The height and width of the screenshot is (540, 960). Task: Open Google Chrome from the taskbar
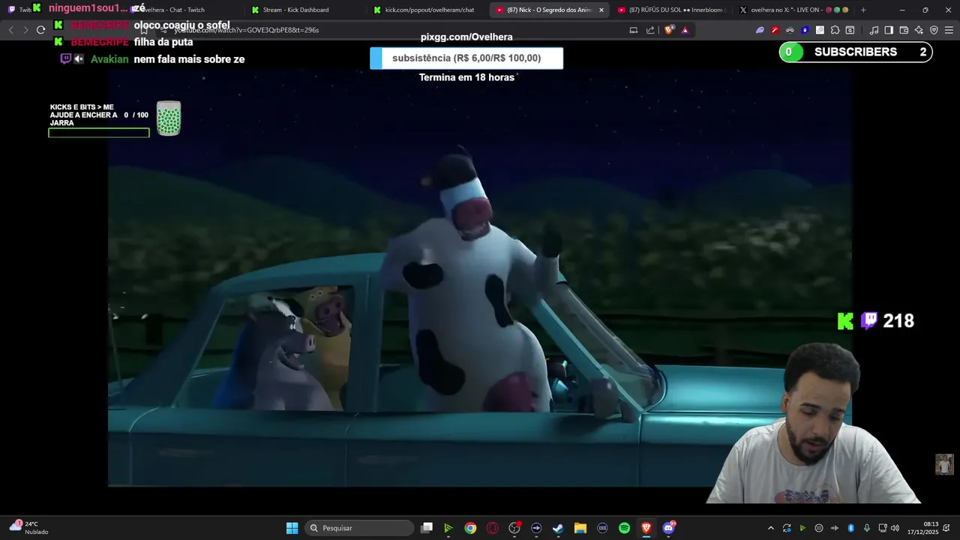tap(470, 528)
